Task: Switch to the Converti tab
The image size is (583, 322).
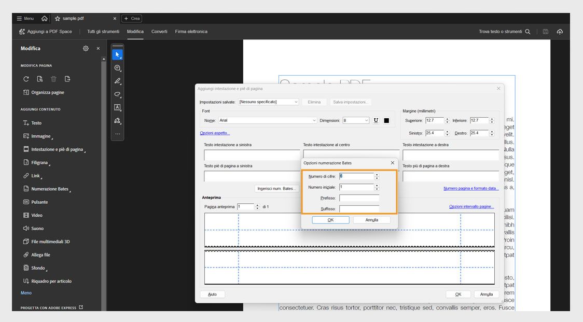Action: click(x=159, y=32)
